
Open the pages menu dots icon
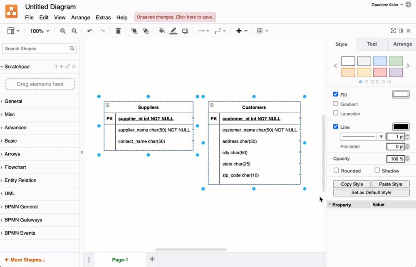(89, 260)
